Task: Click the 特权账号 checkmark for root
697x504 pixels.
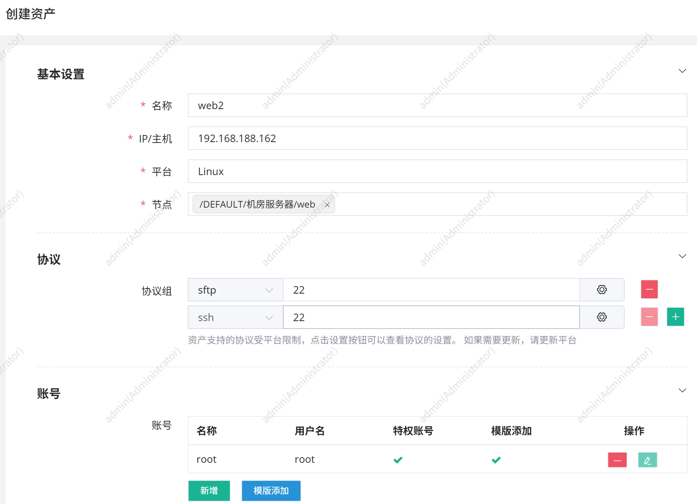Action: [x=398, y=460]
